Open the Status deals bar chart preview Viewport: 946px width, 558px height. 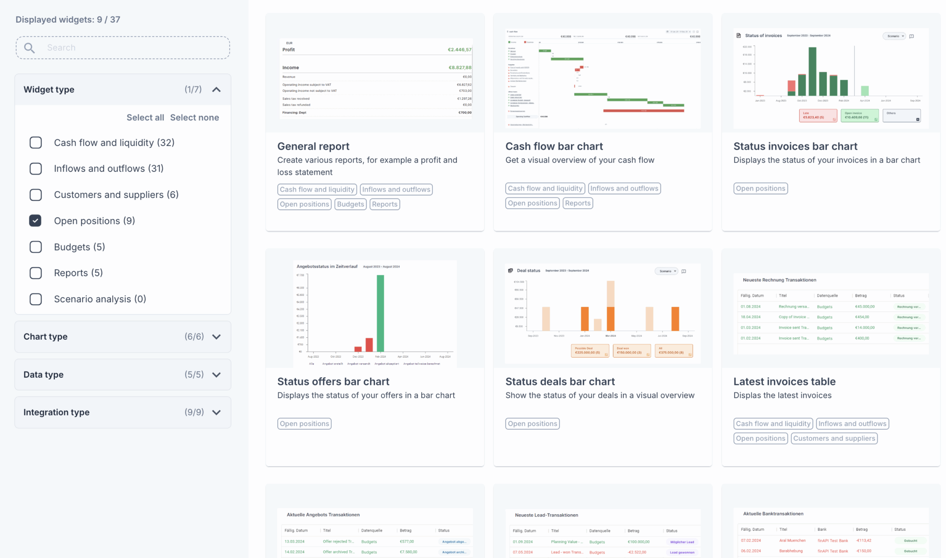pyautogui.click(x=602, y=313)
